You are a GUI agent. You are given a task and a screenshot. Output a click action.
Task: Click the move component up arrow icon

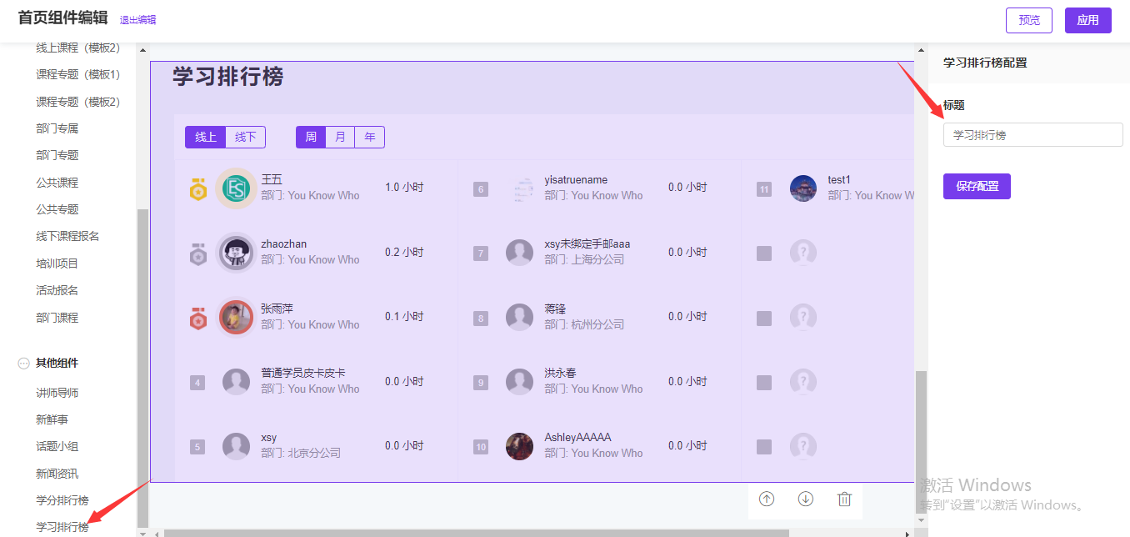click(x=767, y=499)
